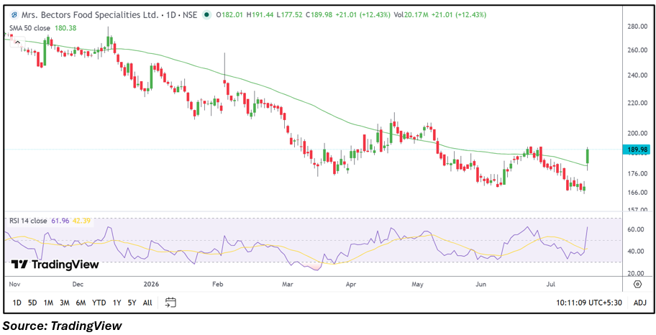The image size is (656, 335).
Task: Select the 6M time range
Action: (81, 303)
